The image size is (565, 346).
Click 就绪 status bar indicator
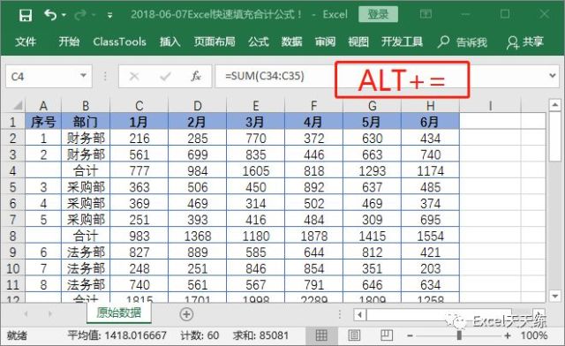coord(17,335)
